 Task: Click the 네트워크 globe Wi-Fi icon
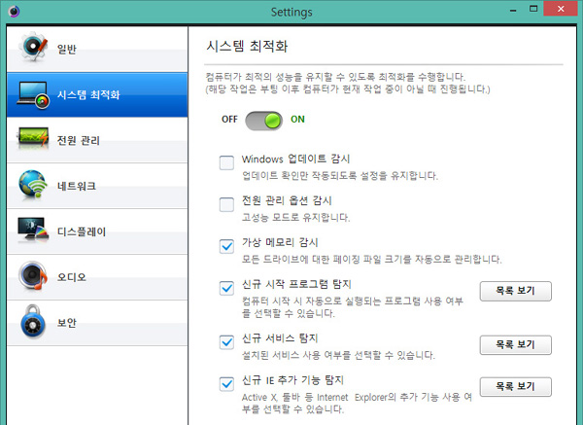click(x=33, y=185)
